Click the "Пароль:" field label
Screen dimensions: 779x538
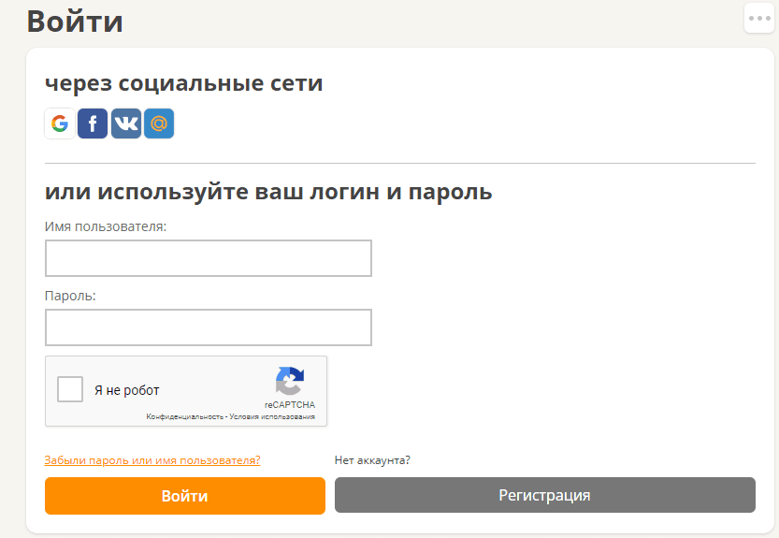coord(71,296)
